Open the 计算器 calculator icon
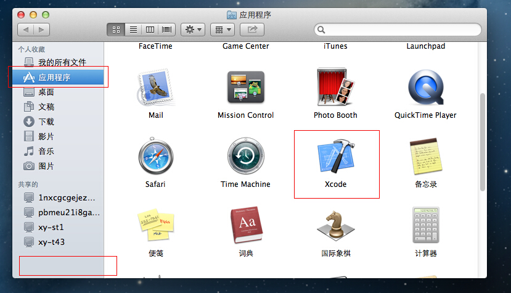511x293 pixels. (425, 225)
